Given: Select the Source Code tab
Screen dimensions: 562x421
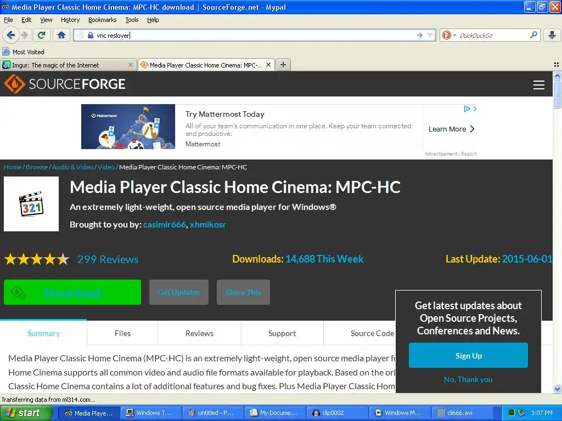Looking at the screenshot, I should tap(372, 333).
